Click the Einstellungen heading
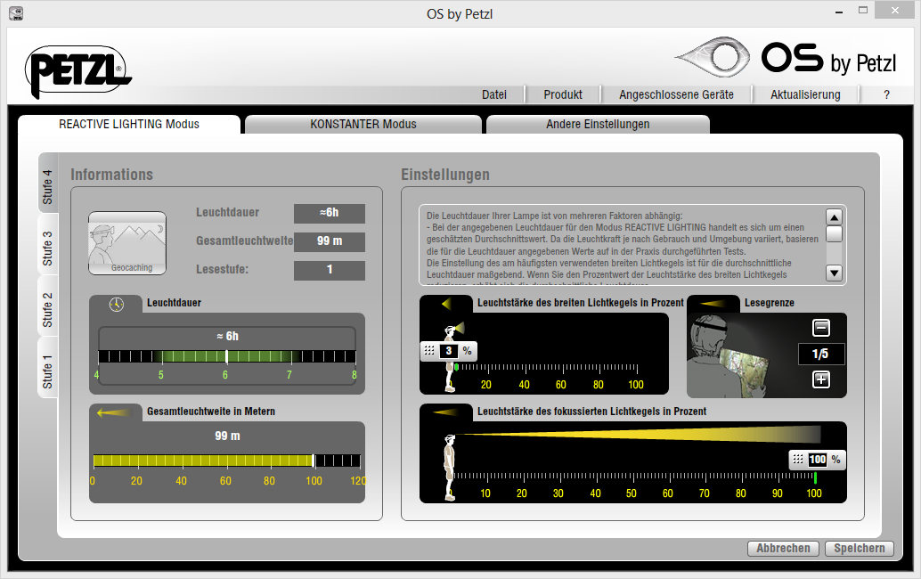This screenshot has height=579, width=921. click(445, 175)
